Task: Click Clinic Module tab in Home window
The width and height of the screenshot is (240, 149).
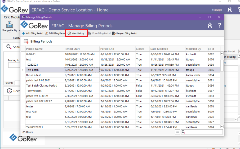Action: (x=12, y=17)
